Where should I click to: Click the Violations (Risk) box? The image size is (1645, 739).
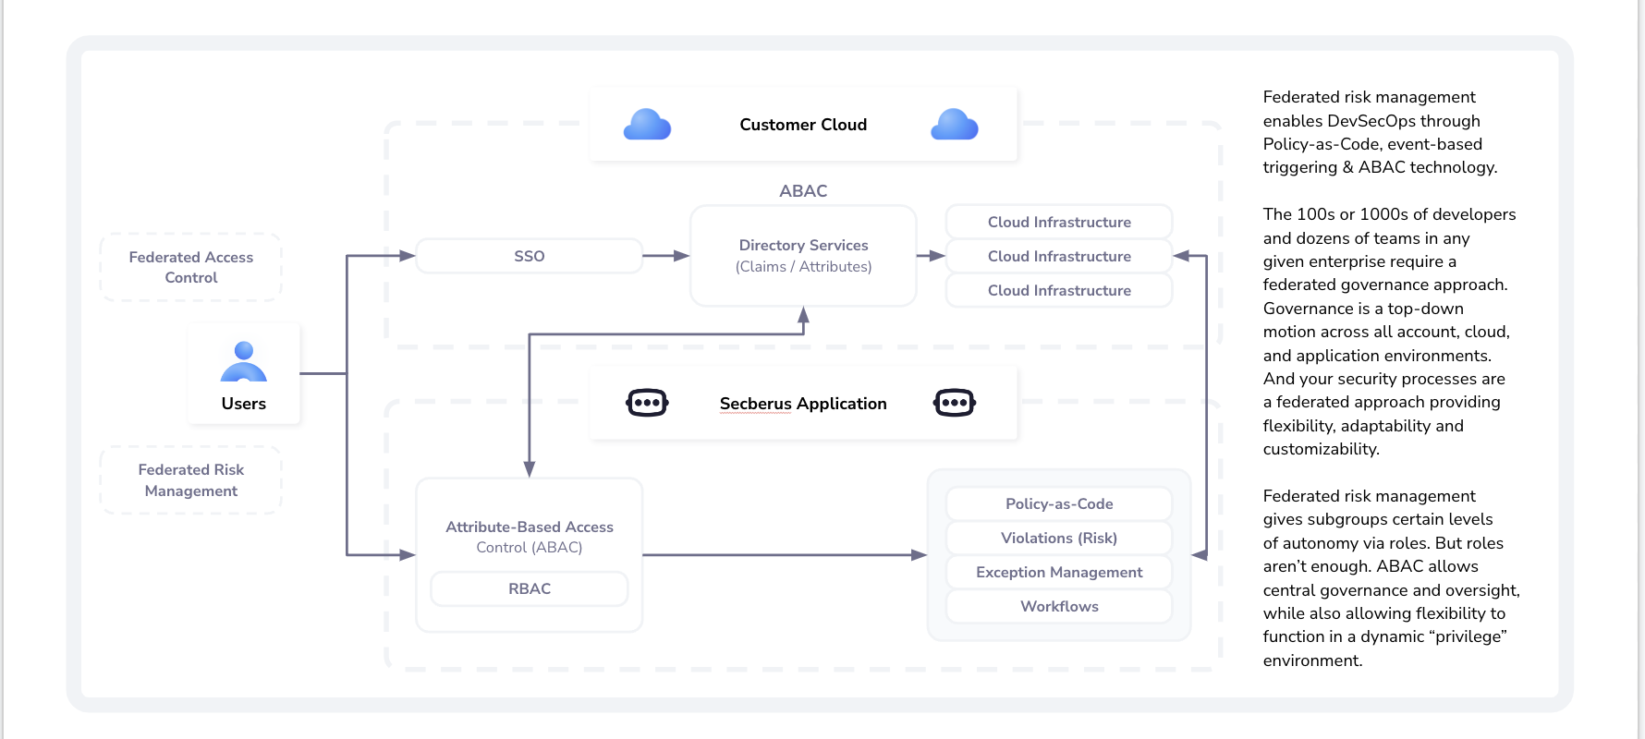(1059, 538)
